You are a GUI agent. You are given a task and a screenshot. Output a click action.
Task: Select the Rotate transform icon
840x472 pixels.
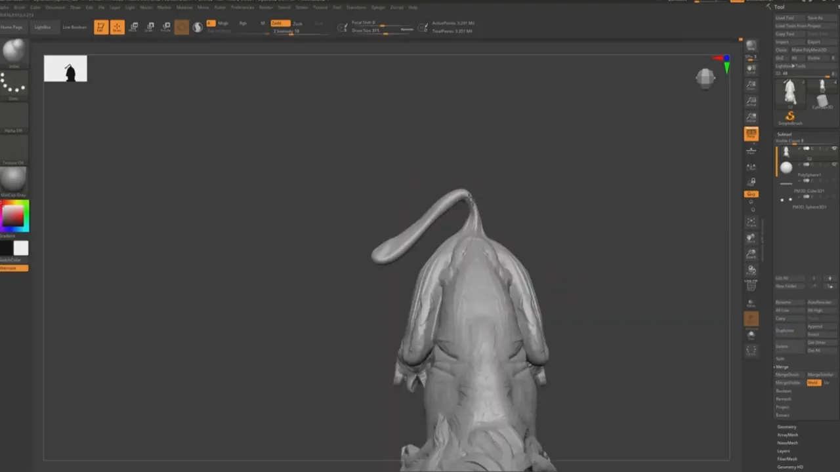click(x=165, y=28)
